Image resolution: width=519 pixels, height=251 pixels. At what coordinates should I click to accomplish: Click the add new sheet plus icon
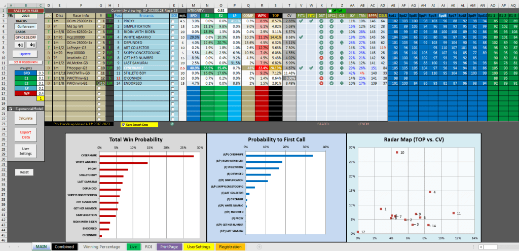tap(260, 246)
